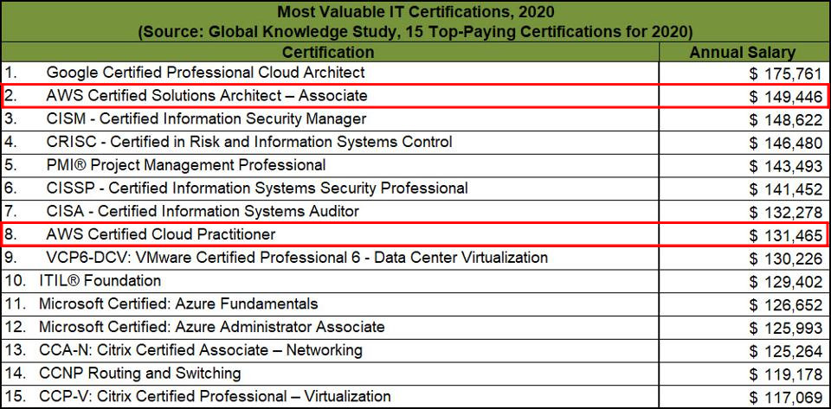Select the CCP-V Citrix Virtualization cell
This screenshot has width=831, height=409.
(330, 396)
